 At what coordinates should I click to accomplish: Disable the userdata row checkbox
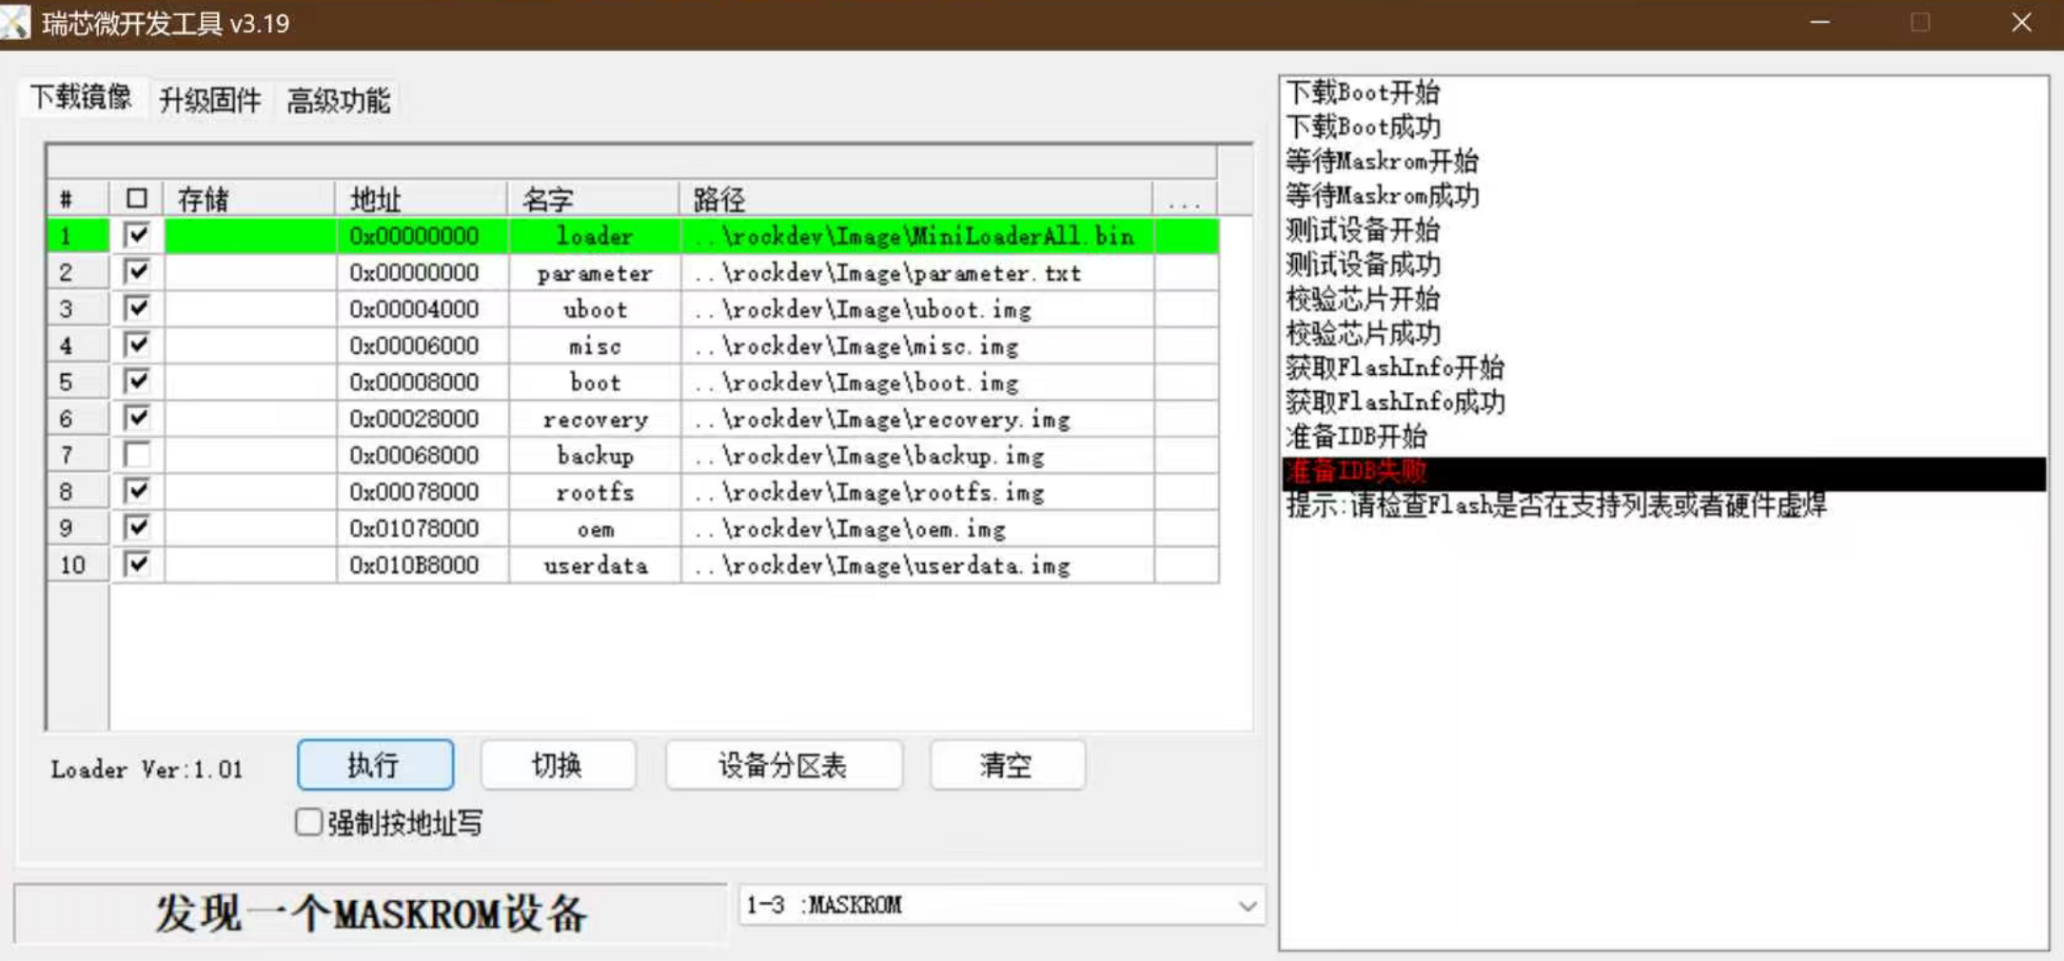pyautogui.click(x=137, y=564)
